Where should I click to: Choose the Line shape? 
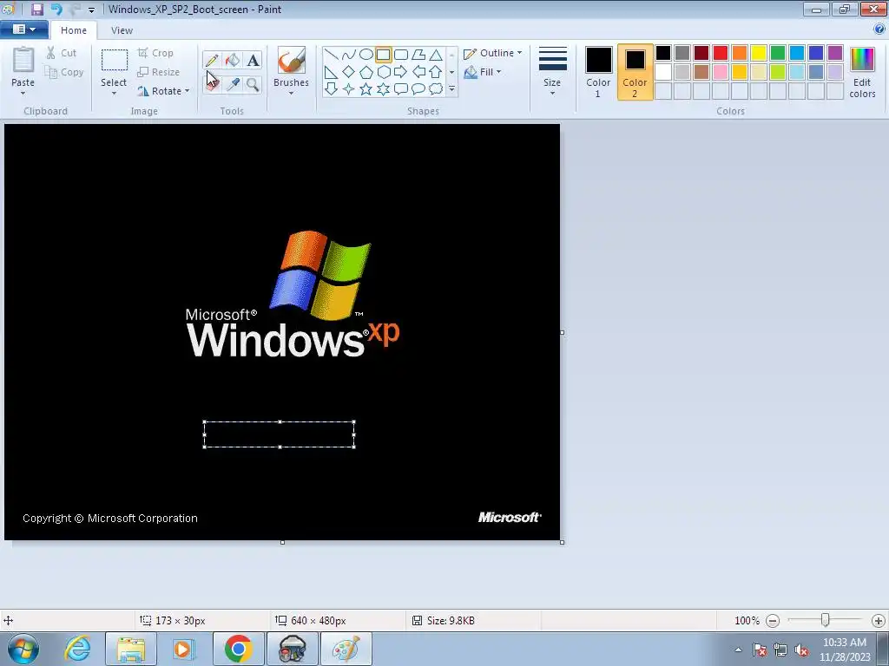[x=331, y=55]
